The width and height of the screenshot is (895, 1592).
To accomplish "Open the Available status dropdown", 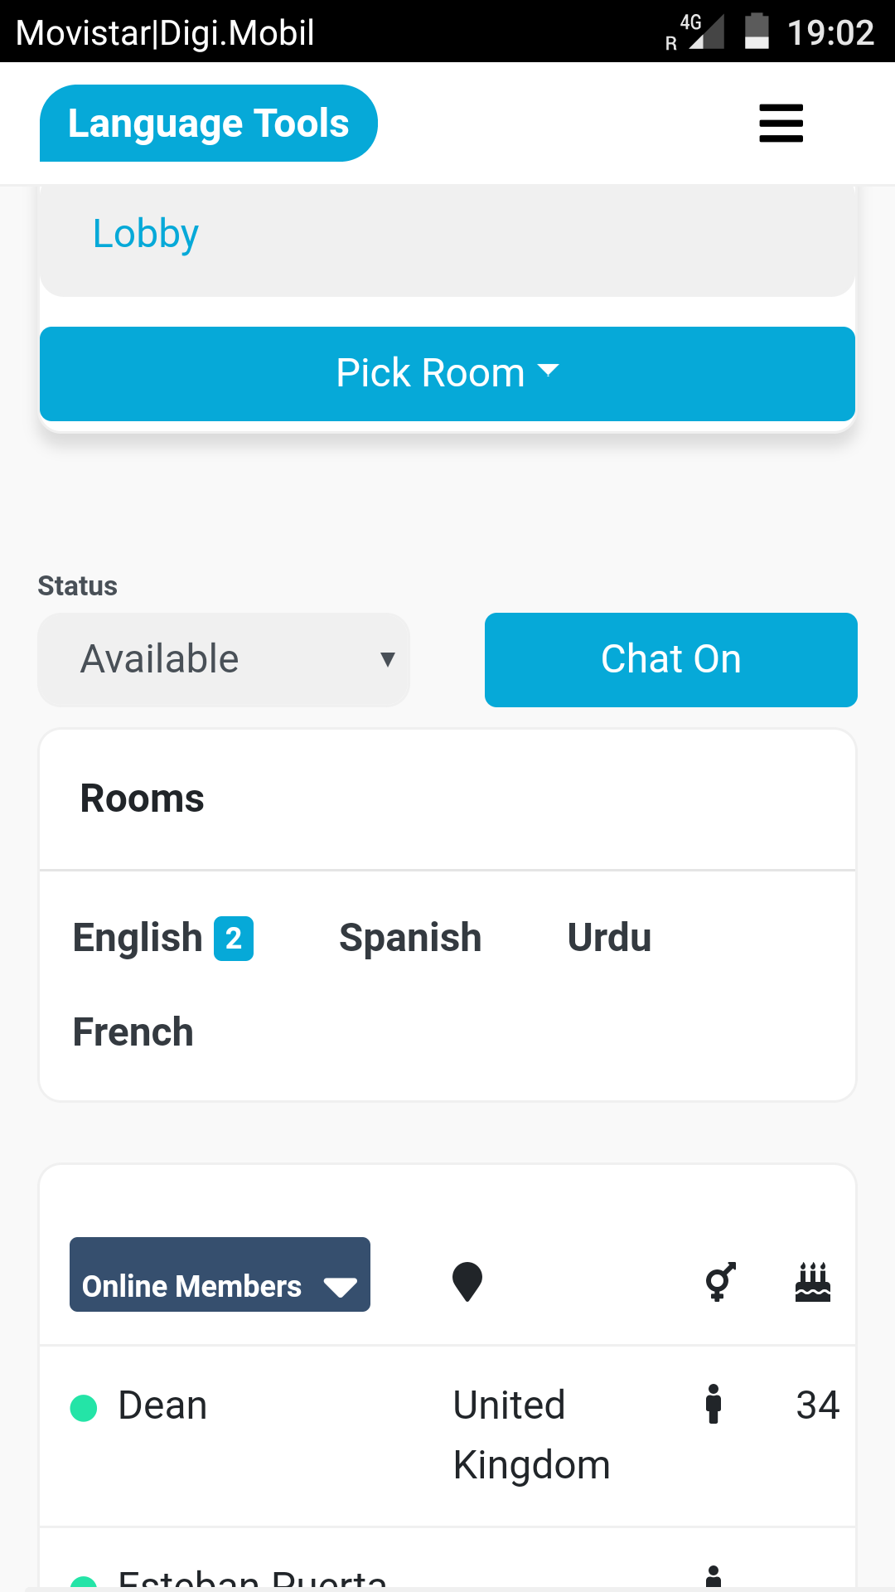I will tap(224, 660).
